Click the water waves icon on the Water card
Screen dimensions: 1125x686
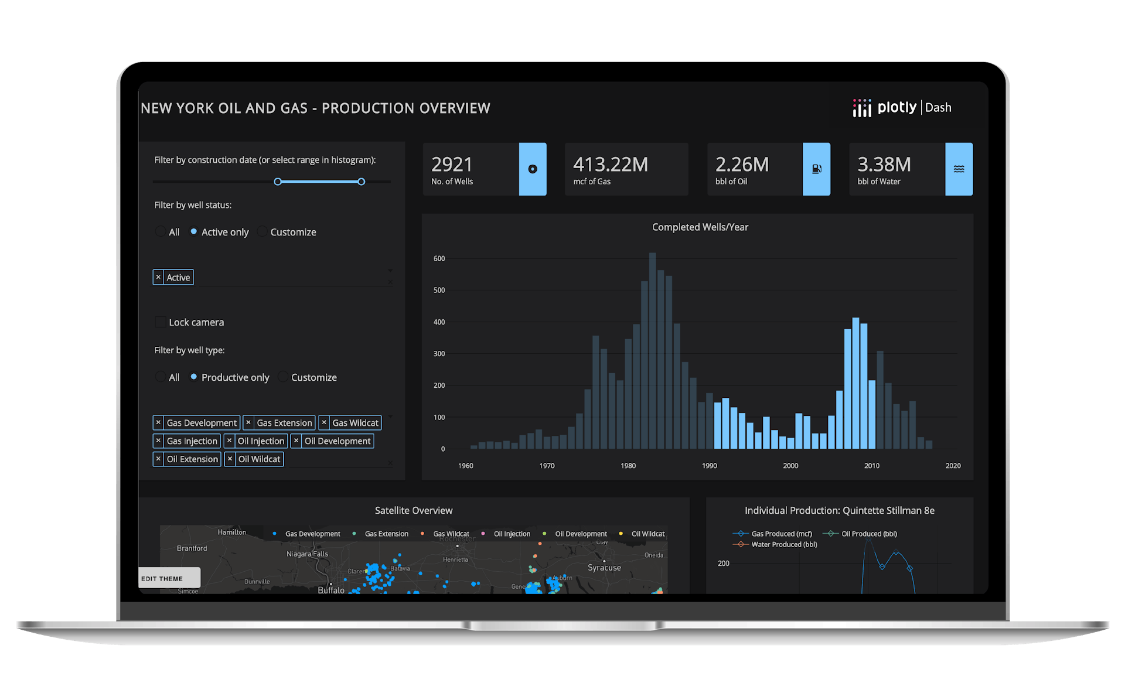coord(959,169)
